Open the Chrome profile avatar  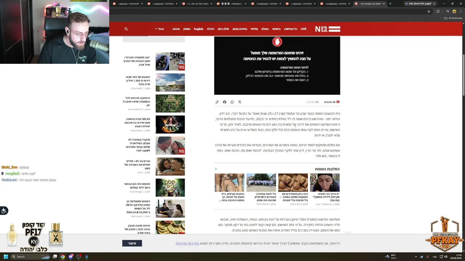coord(454,11)
